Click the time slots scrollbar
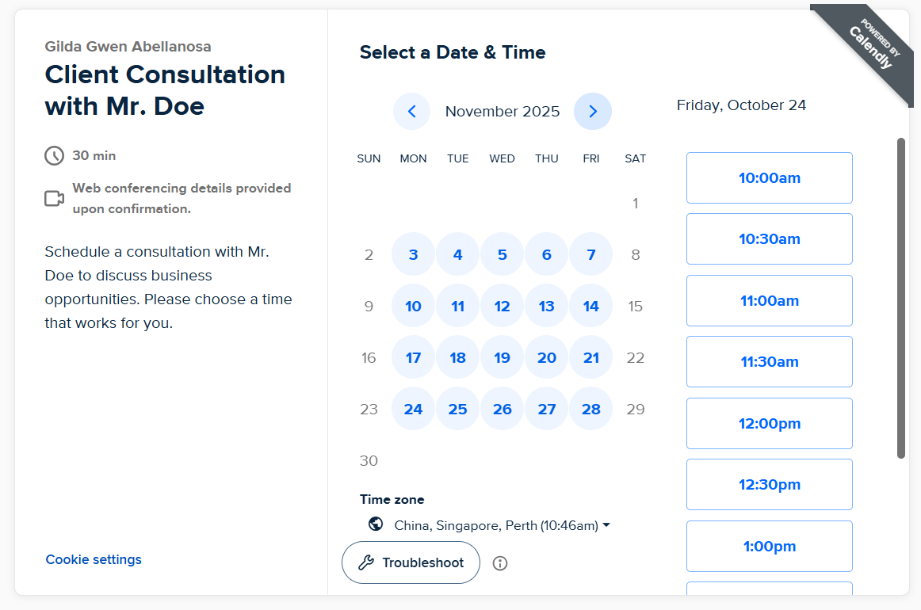This screenshot has height=610, width=921. (x=900, y=298)
